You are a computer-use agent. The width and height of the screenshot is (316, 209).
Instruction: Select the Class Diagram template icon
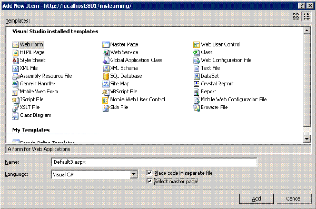tap(15, 115)
